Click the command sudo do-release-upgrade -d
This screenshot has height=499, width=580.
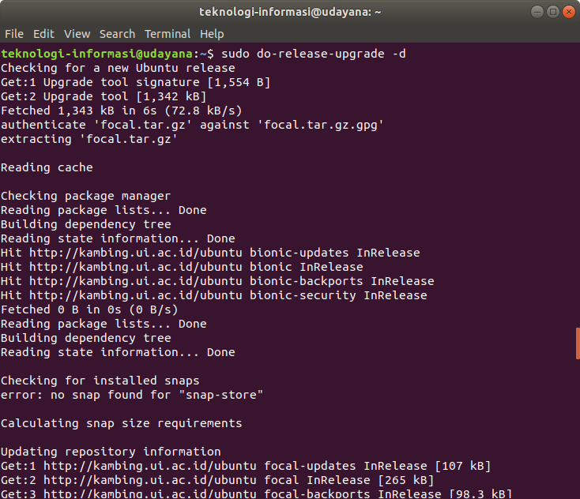click(313, 54)
